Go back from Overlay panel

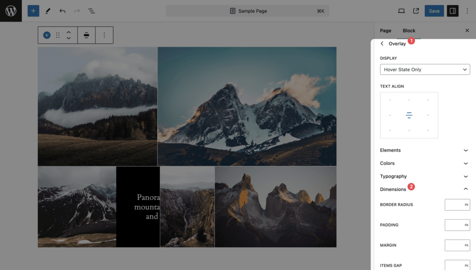(382, 44)
